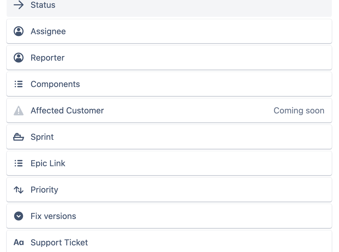Screen dimensions: 339x252
Task: Select the Priority field label
Action: pos(44,190)
